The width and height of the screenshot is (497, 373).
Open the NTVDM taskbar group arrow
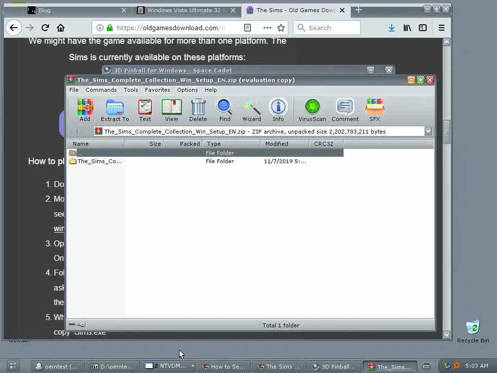click(x=193, y=366)
